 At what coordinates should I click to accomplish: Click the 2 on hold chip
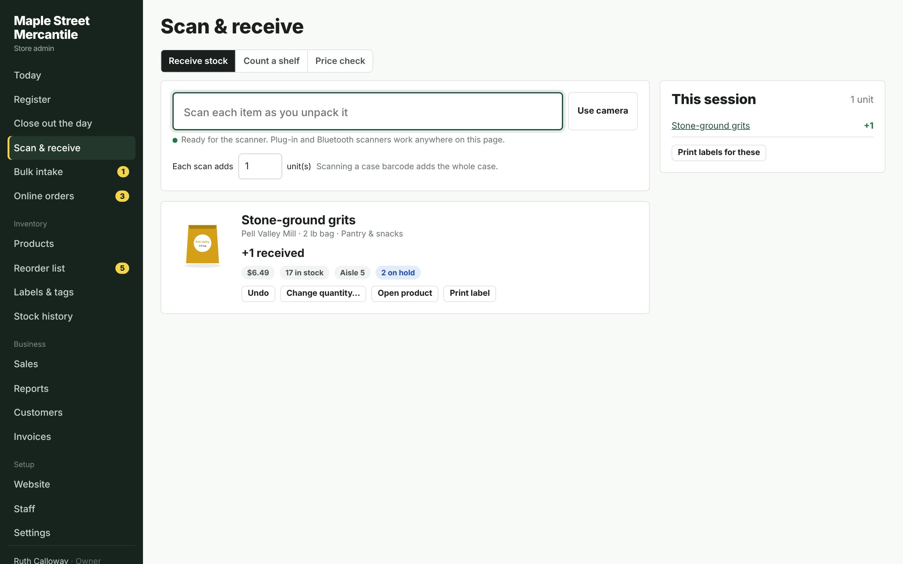(398, 273)
